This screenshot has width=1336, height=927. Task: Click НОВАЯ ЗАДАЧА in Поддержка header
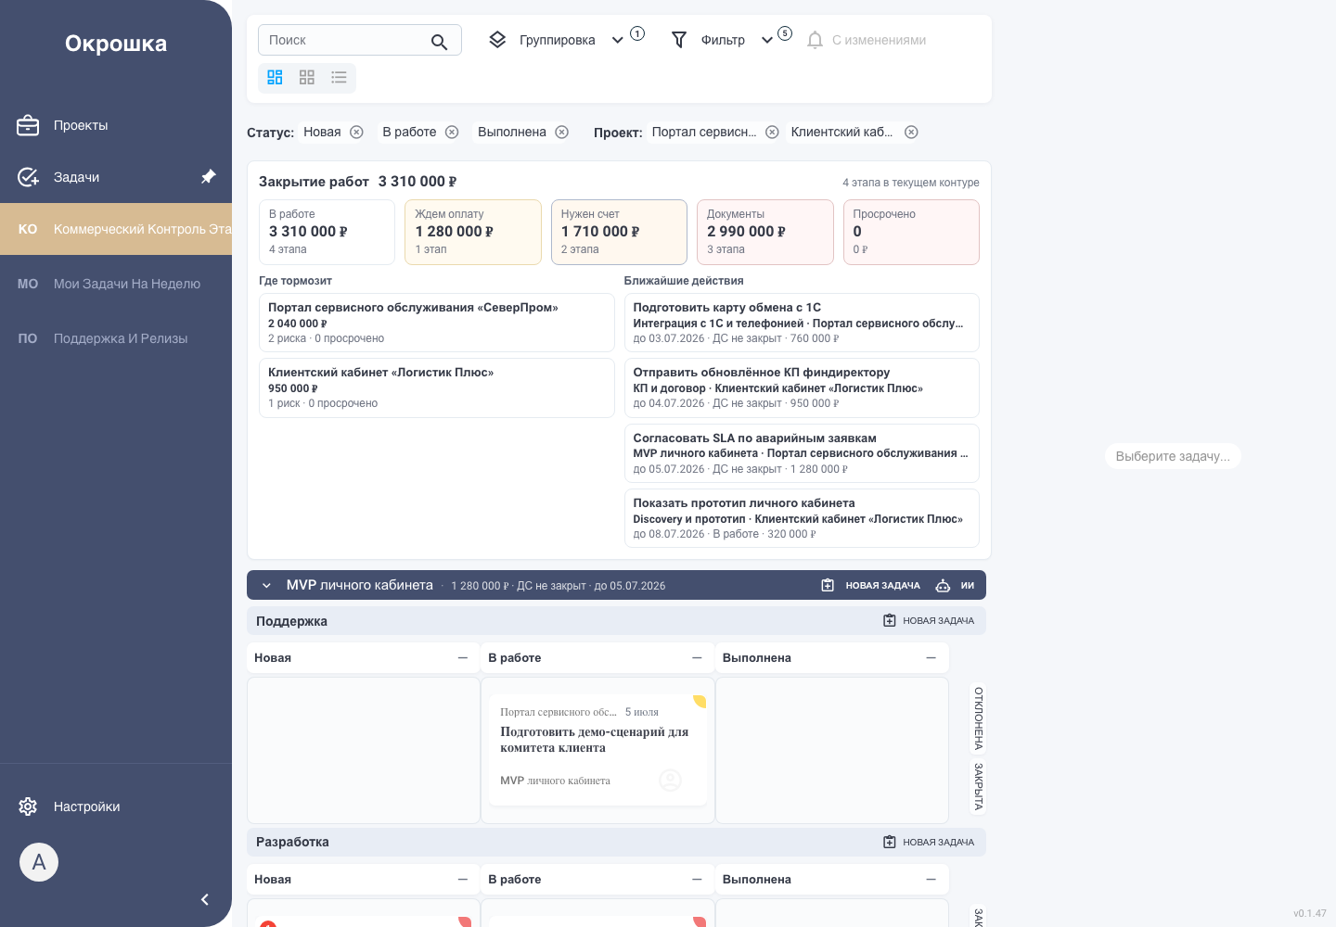click(929, 620)
